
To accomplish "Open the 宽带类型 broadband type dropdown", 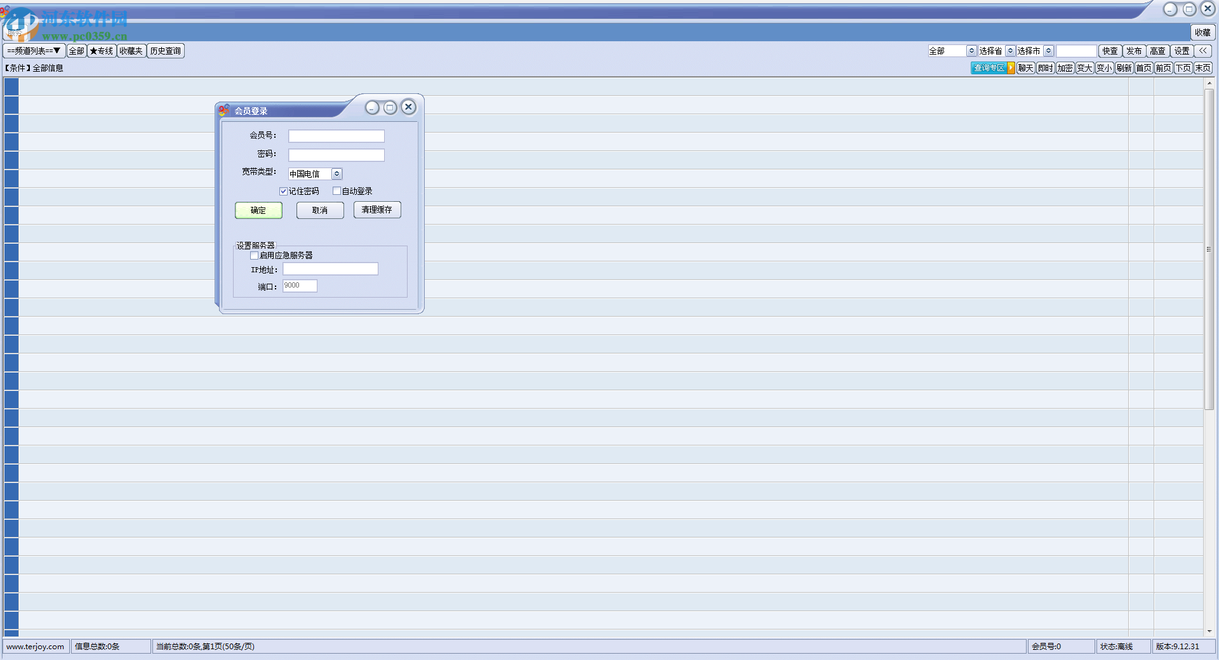I will point(336,174).
